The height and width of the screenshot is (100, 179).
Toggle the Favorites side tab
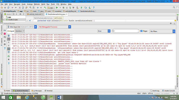(2, 83)
